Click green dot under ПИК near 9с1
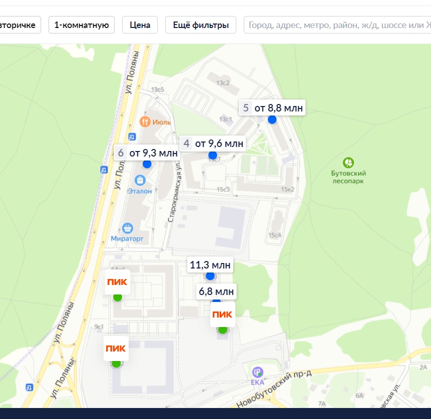The height and width of the screenshot is (419, 431). tap(117, 363)
